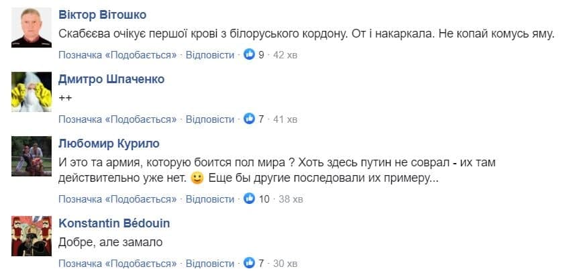563x271 pixels.
Task: Open Konstantin Bédouin's profile name link
Action: point(115,223)
